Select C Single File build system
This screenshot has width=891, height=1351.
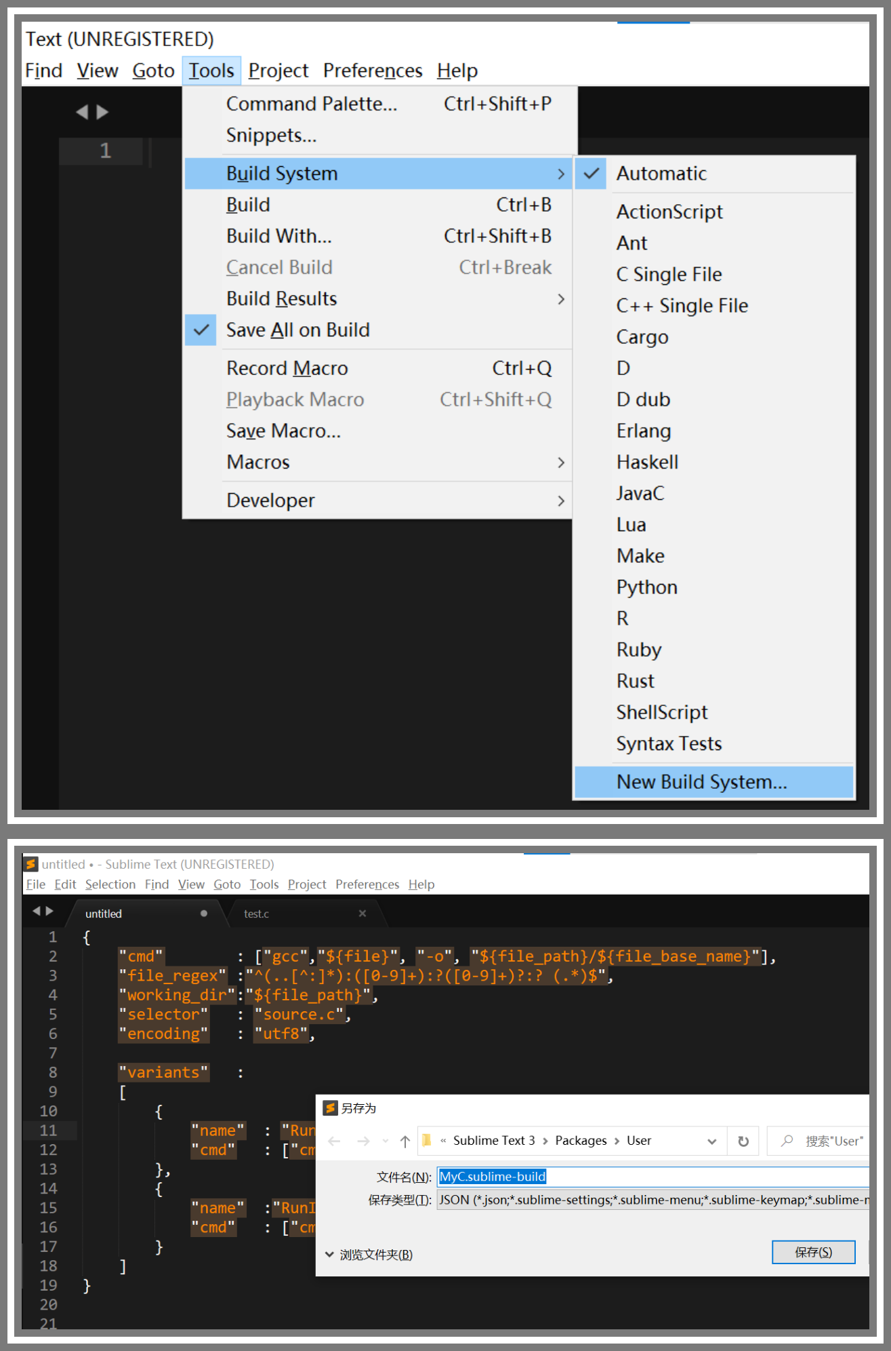[713, 274]
